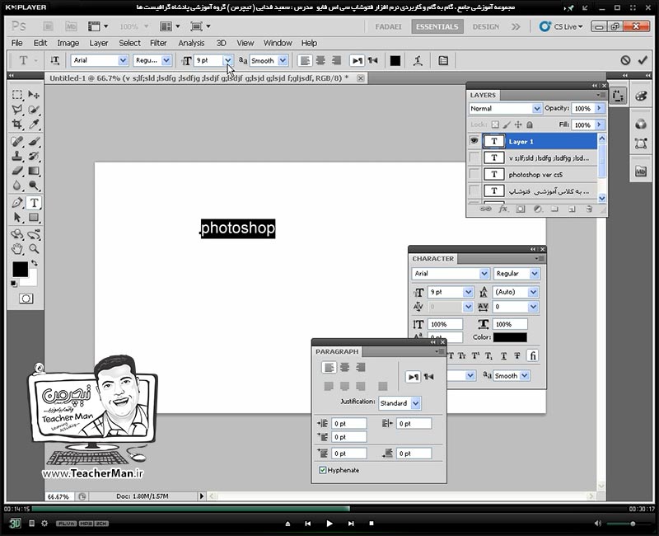Select the Zoom tool
Viewport: 659px width, 536px height.
[34, 249]
